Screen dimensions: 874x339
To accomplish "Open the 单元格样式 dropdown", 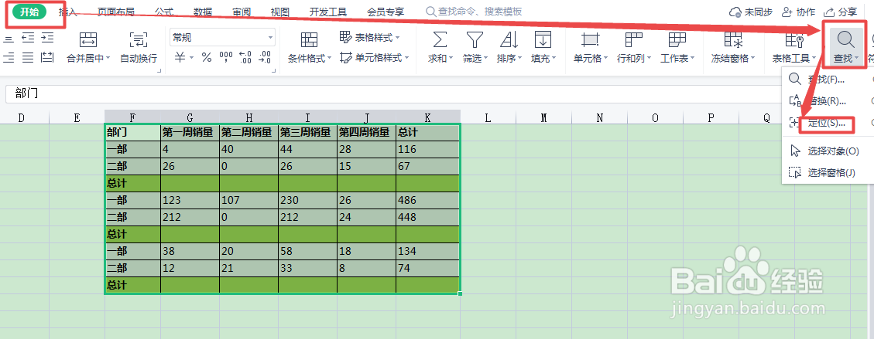I will point(374,58).
